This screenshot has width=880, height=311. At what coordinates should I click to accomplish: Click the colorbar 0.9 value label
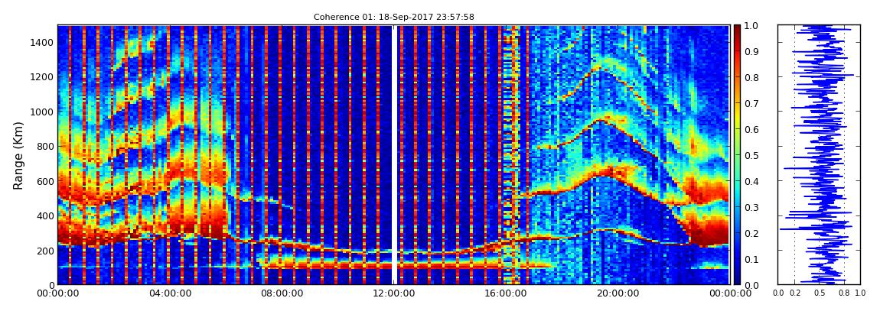coord(753,51)
